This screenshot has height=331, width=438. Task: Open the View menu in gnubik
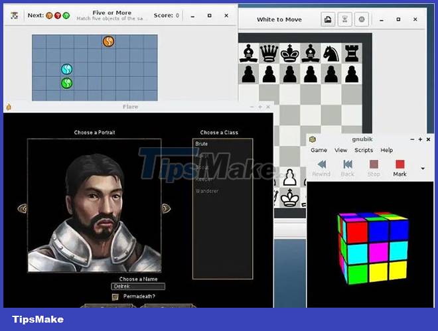(341, 150)
